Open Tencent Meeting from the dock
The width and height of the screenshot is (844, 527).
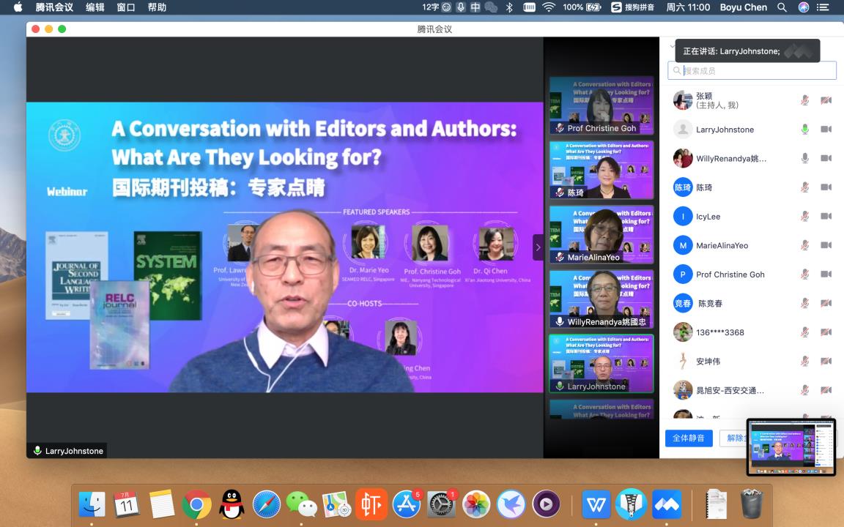pos(666,504)
